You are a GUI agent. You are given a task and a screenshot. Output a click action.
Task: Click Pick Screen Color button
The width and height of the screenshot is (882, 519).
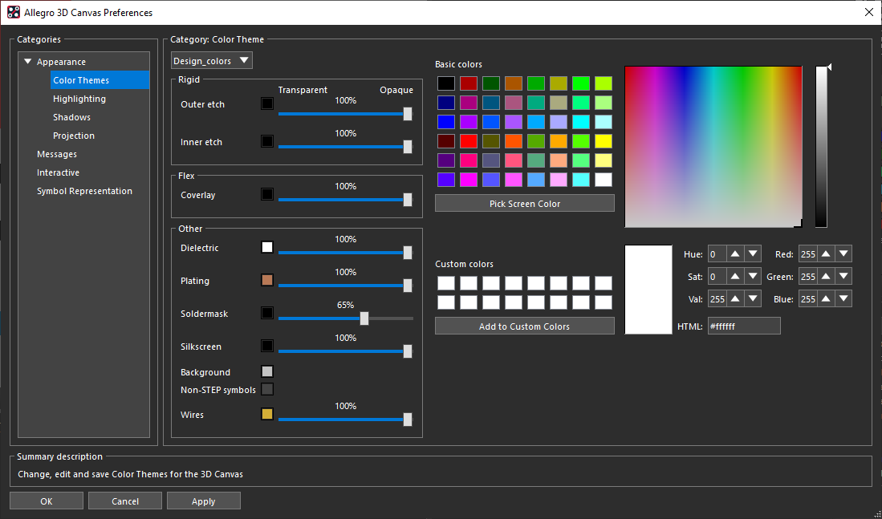[x=525, y=204]
